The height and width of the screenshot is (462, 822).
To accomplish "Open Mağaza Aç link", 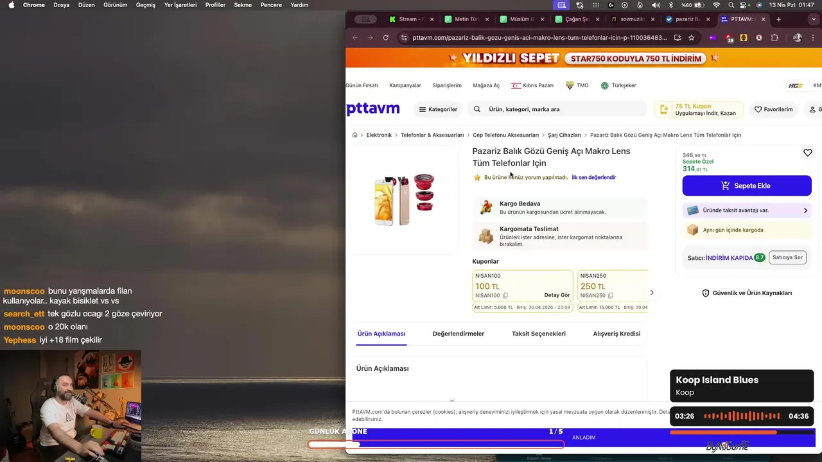I will [x=486, y=85].
